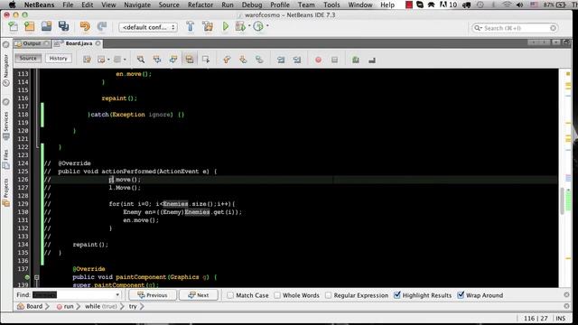
Task: Expand breadcrumb chevron after 'while (true)'
Action: point(122,306)
